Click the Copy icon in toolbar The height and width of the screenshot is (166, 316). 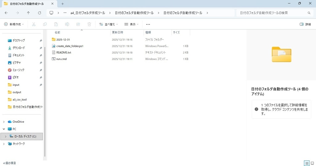pos(45,24)
